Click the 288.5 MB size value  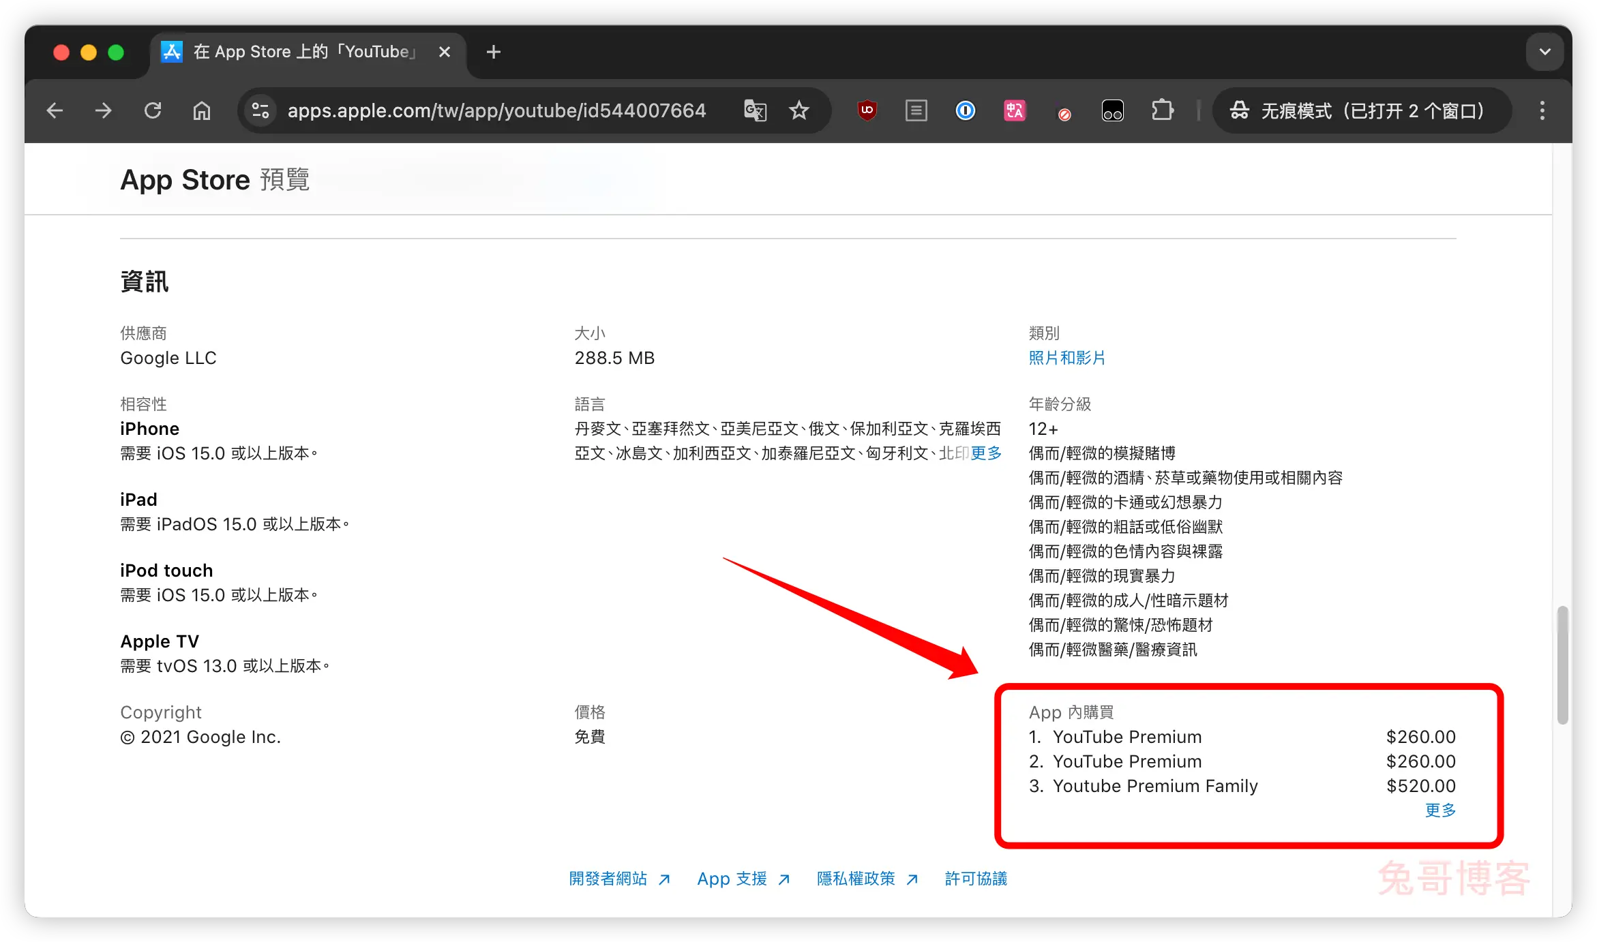click(x=614, y=358)
